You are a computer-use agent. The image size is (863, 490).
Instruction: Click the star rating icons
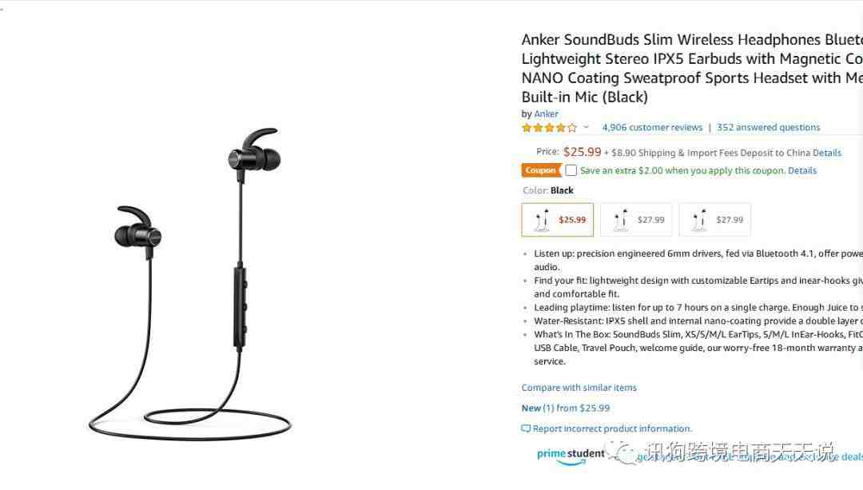click(549, 128)
